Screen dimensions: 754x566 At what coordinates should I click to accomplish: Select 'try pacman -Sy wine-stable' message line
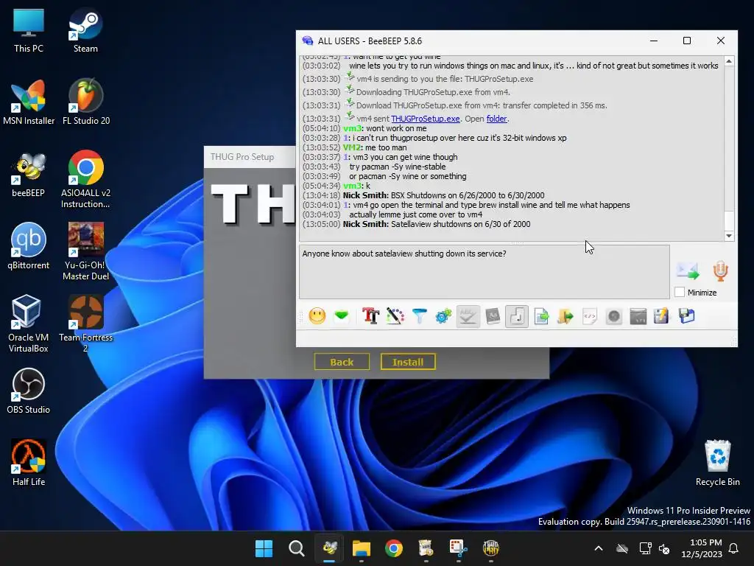[397, 167]
